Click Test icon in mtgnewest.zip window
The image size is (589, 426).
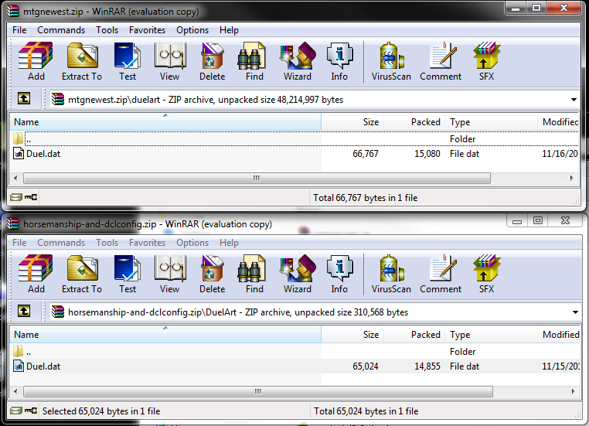[128, 62]
